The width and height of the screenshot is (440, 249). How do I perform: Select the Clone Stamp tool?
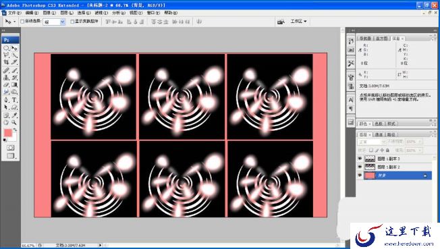(6, 78)
